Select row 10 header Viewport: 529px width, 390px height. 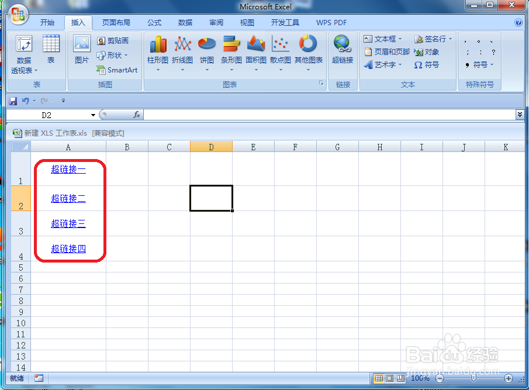coord(21,323)
